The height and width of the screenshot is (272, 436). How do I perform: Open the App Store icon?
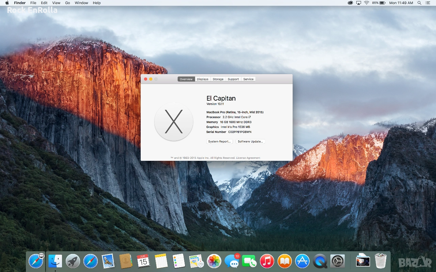[302, 261]
